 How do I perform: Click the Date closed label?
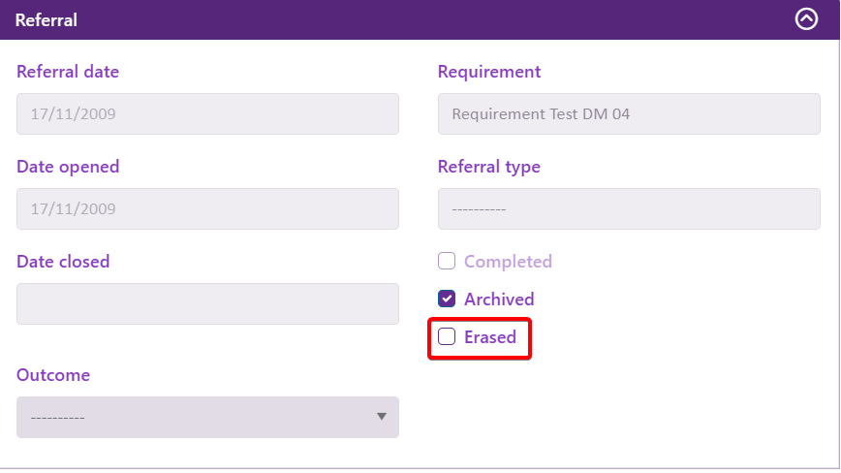63,262
